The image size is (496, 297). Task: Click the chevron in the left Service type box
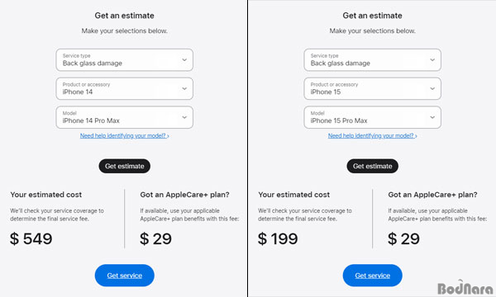184,59
